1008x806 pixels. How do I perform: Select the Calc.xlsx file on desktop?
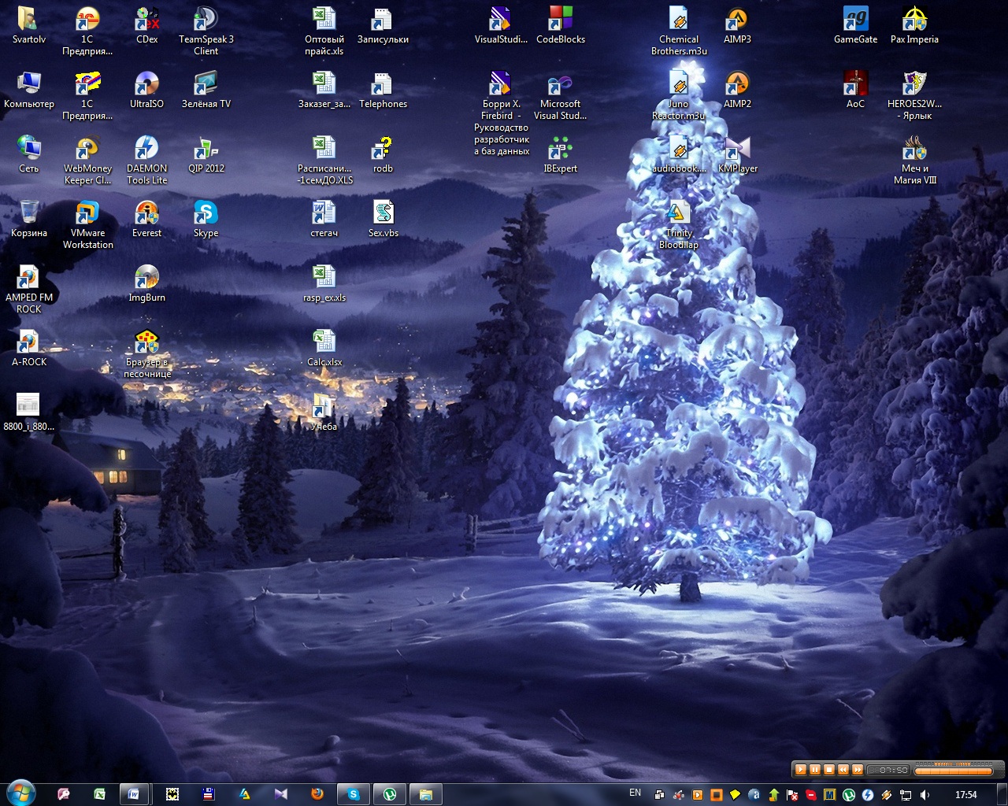pos(324,342)
